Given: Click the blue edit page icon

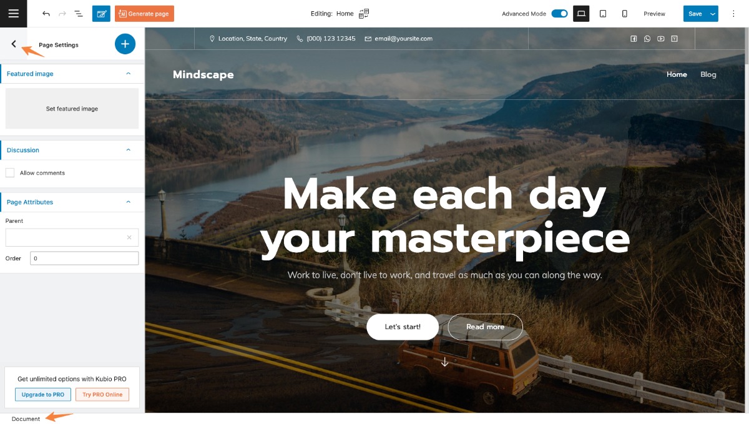Looking at the screenshot, I should [101, 13].
